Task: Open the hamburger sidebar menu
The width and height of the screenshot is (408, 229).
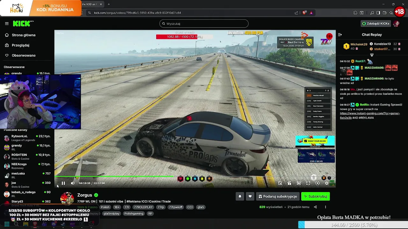Action: [x=7, y=24]
